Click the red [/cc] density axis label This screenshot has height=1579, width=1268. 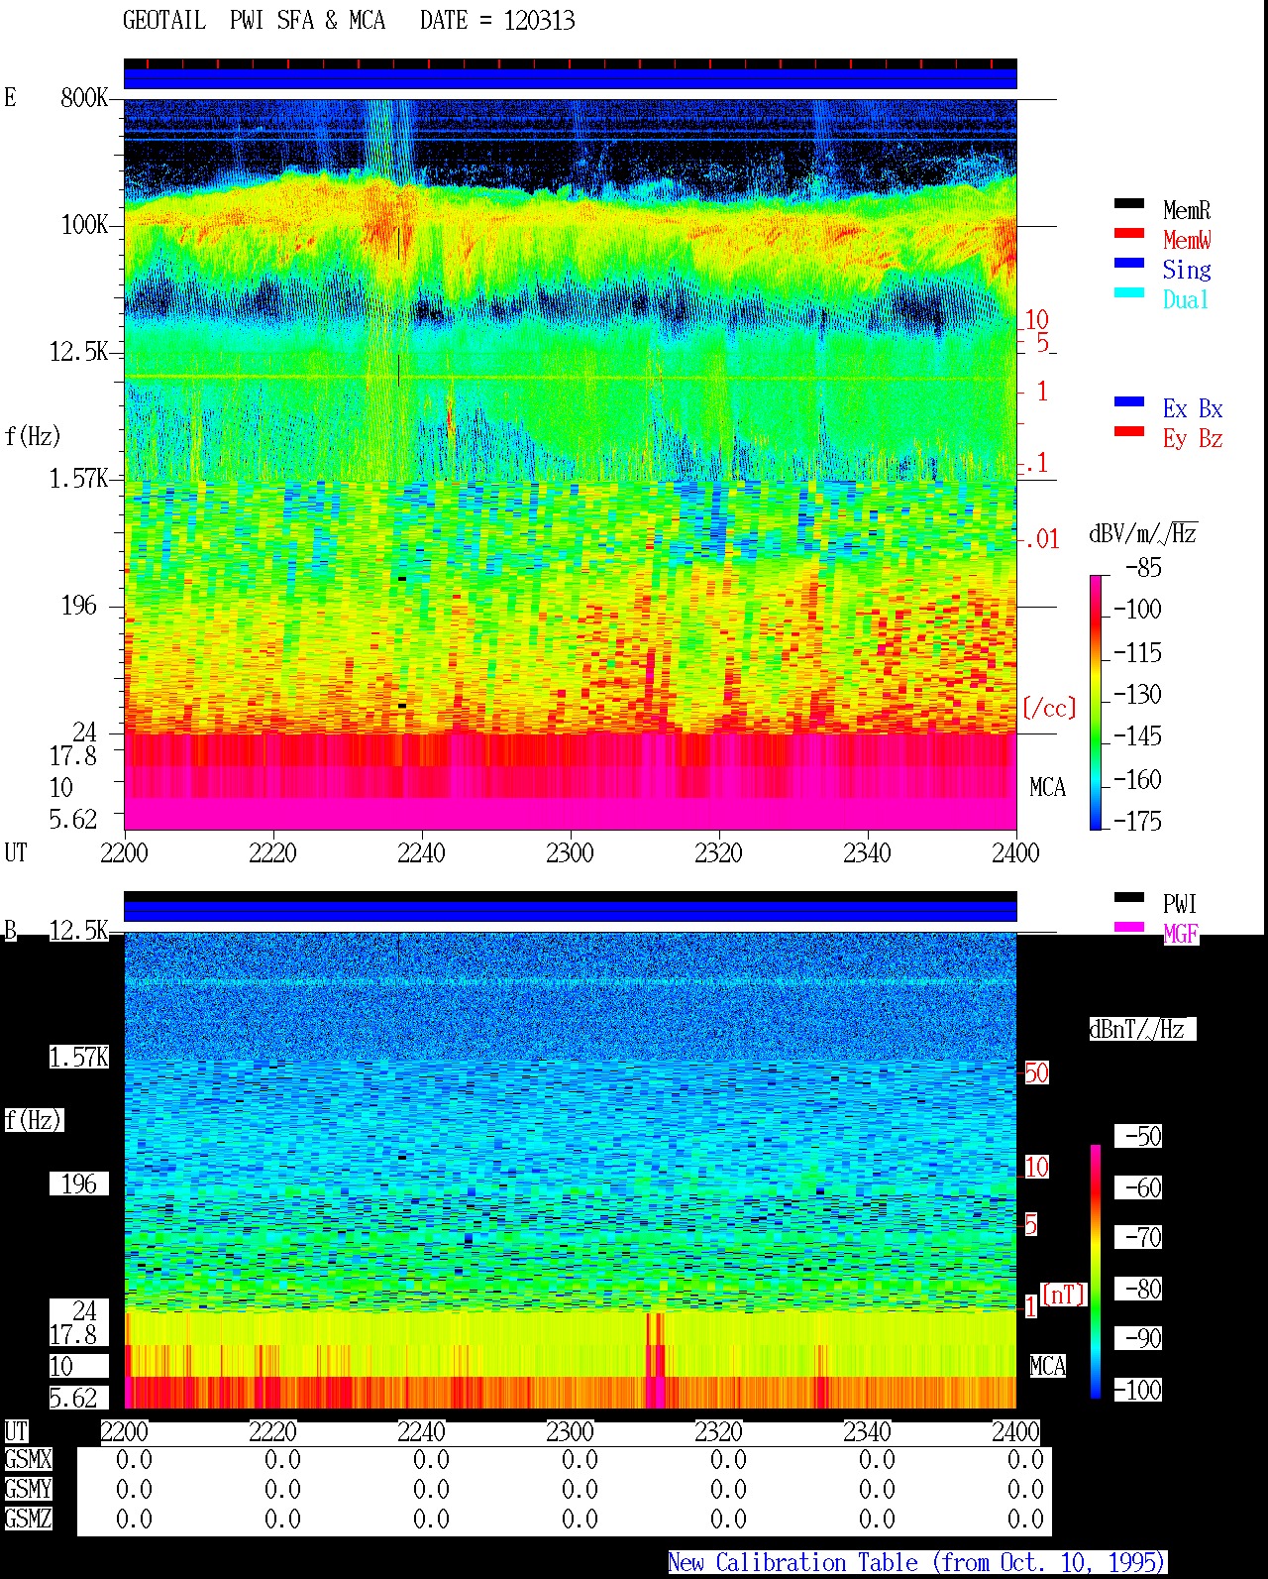coord(1049,708)
